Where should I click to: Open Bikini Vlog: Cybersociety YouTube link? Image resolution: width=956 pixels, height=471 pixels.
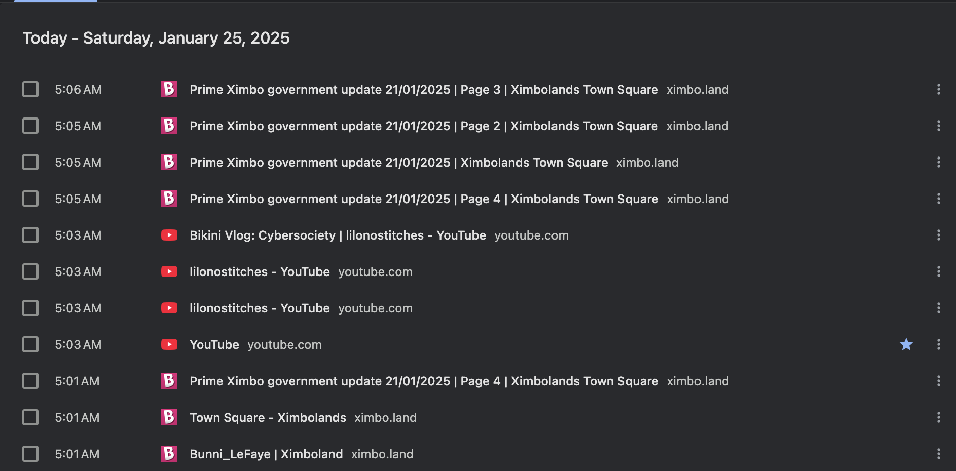coord(338,235)
